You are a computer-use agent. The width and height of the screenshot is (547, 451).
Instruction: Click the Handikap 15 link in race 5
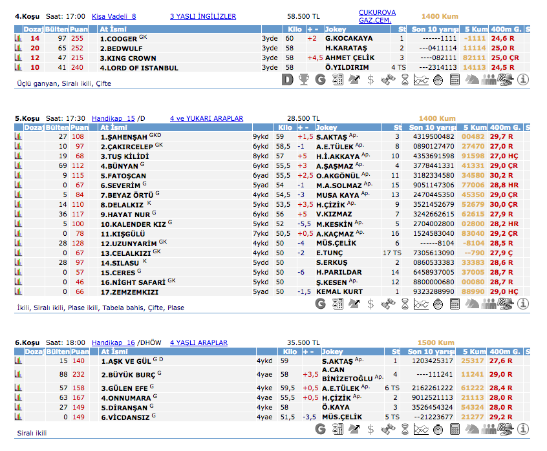(113, 119)
